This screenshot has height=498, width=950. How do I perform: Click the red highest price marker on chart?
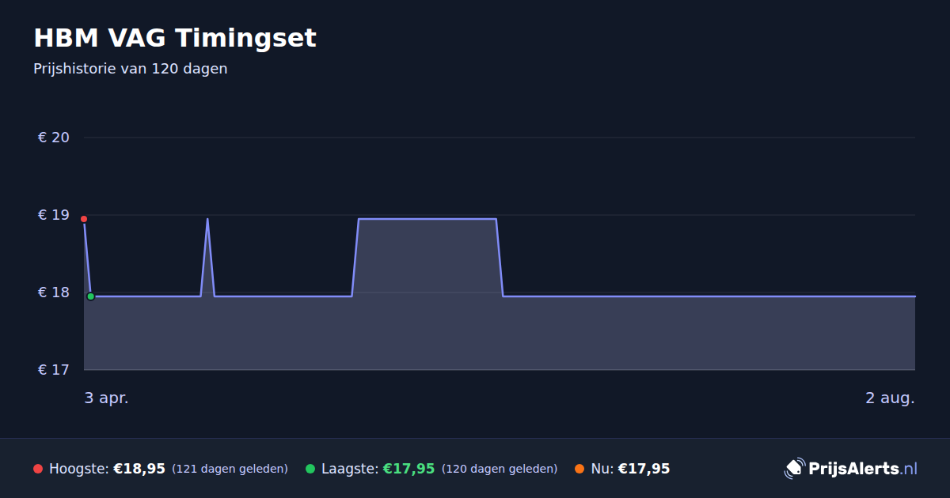84,219
